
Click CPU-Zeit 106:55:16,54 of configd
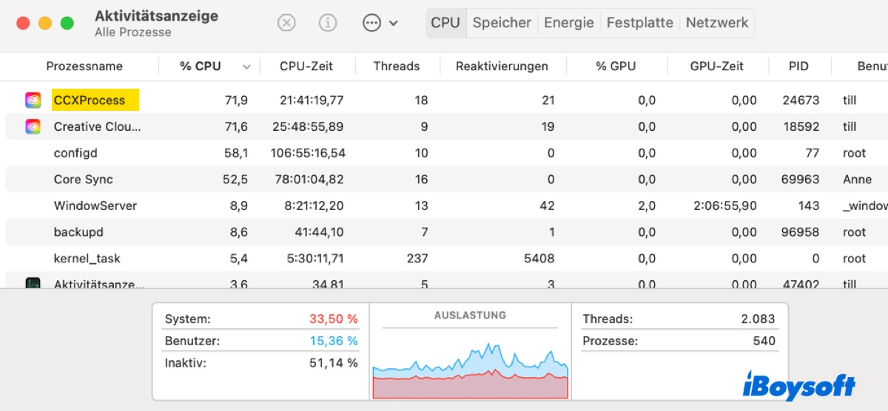tap(308, 153)
